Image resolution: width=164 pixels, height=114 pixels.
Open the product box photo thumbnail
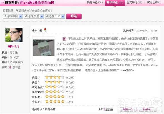[x=44, y=48]
